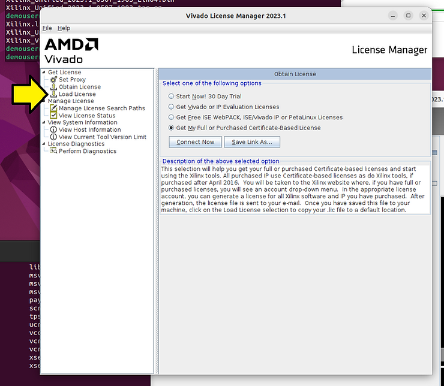The width and height of the screenshot is (444, 386).
Task: Click the View System Information category label
Action: (x=82, y=122)
